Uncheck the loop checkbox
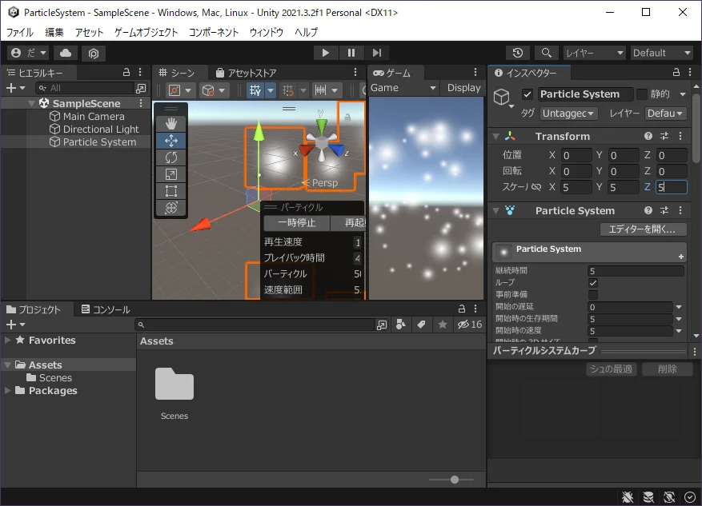702x506 pixels. coord(593,282)
